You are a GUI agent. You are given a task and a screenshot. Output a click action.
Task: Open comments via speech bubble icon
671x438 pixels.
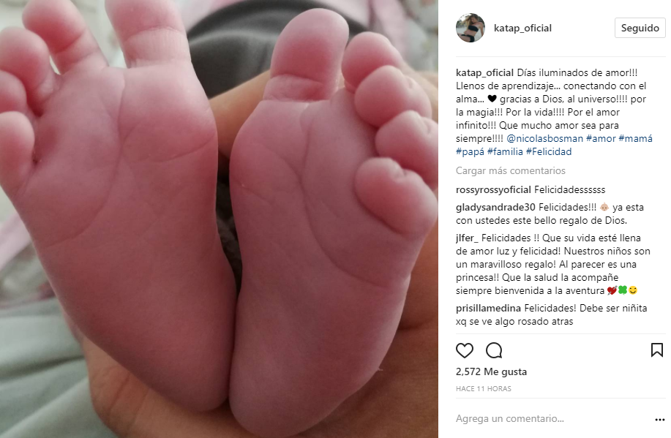point(494,351)
